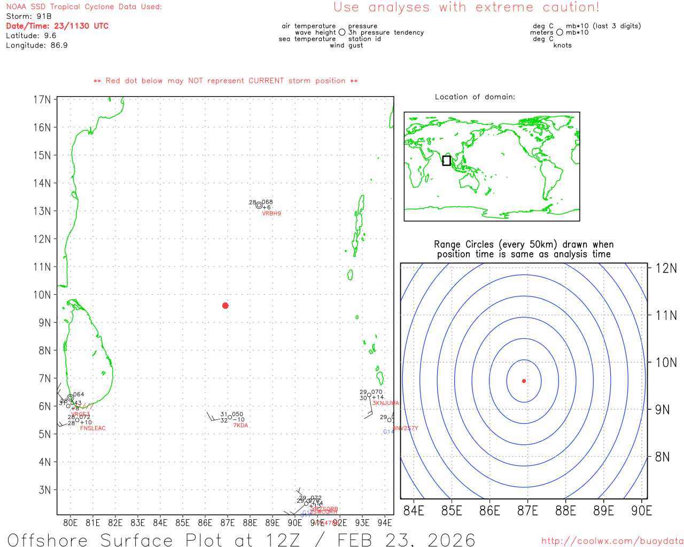Click the buoy legend circle at top right

click(559, 33)
